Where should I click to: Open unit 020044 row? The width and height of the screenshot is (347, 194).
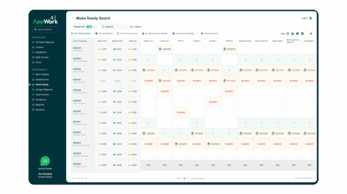tap(193, 49)
